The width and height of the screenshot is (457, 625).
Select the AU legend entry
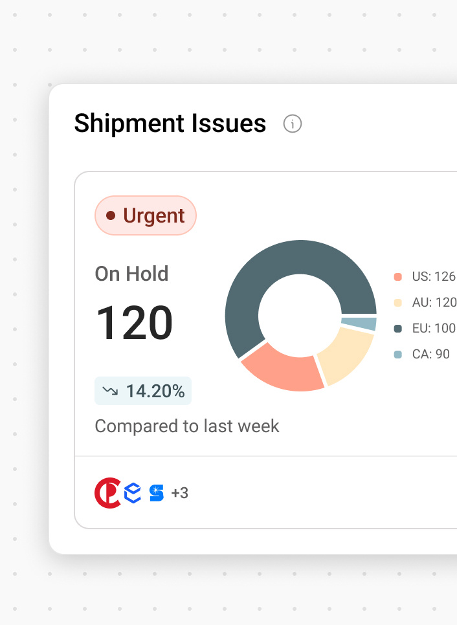[x=426, y=302]
